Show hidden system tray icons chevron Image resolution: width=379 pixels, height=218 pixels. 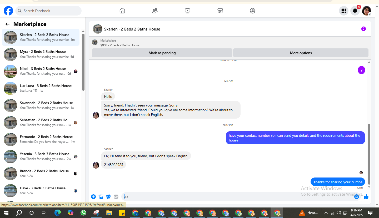click(326, 213)
